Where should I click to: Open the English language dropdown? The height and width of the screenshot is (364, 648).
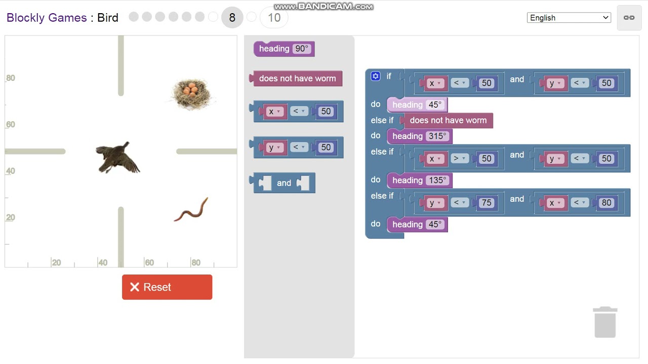(569, 18)
